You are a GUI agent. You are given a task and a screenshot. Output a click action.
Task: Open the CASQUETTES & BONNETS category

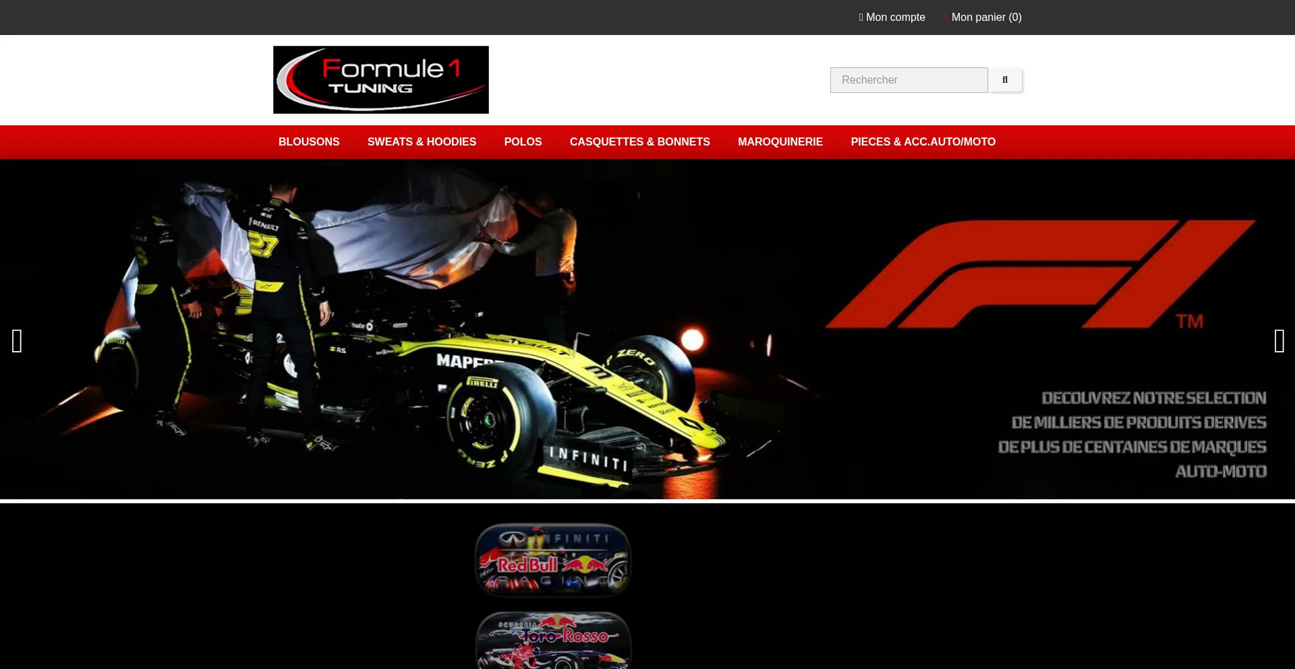tap(639, 142)
